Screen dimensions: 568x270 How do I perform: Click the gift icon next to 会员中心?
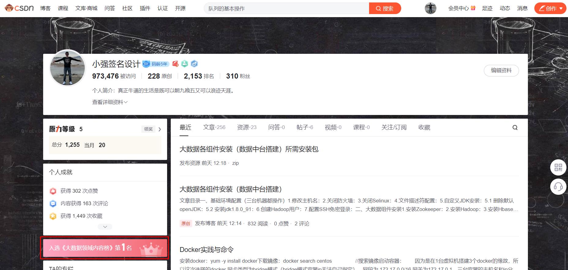coord(473,8)
